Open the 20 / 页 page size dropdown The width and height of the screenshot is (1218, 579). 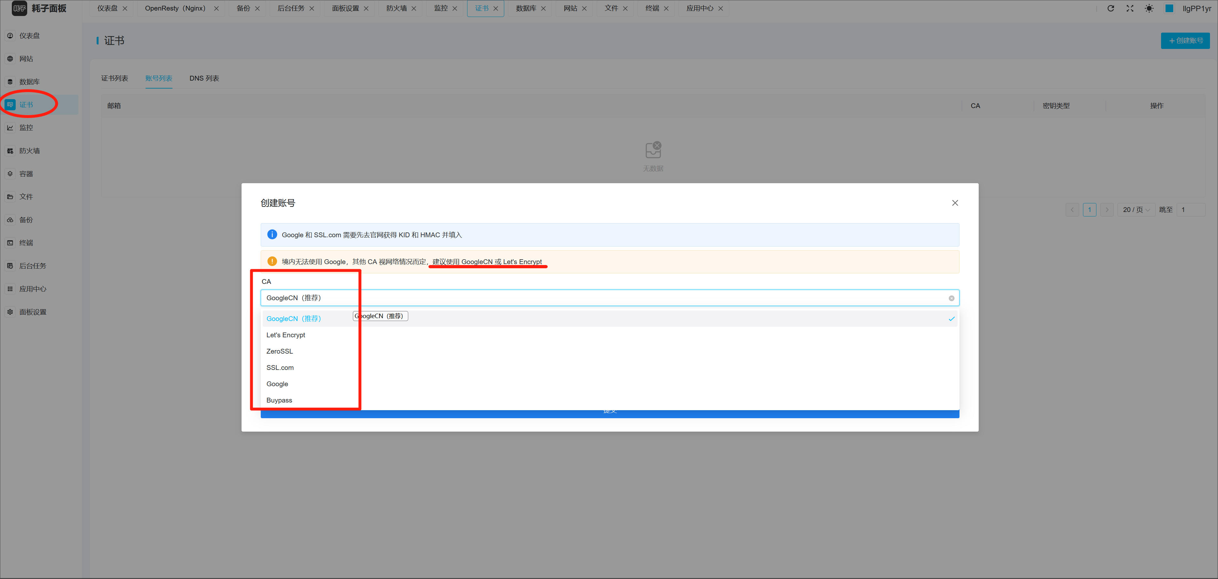click(1136, 210)
